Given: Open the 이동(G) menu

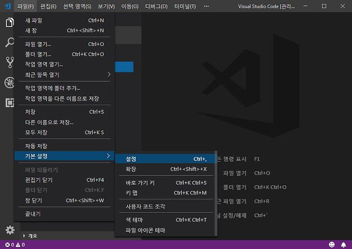Looking at the screenshot, I should pos(130,6).
